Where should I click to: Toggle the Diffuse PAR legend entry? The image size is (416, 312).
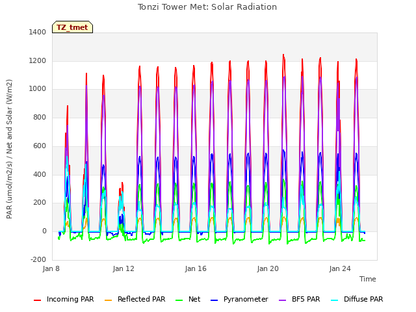pos(357,299)
